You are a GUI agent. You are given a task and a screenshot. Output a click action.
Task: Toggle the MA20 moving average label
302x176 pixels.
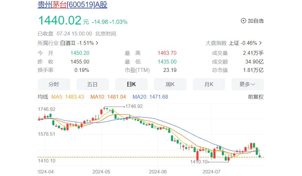coord(151,97)
